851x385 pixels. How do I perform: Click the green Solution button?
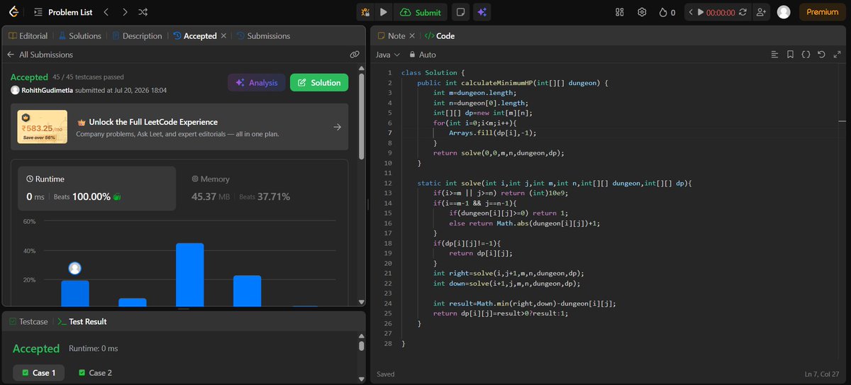click(319, 82)
